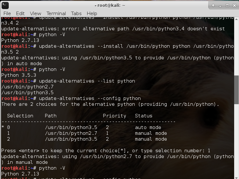Click the 'update-alternatives --list python' command text
Viewport: 239px width, 179px height.
[x=87, y=81]
